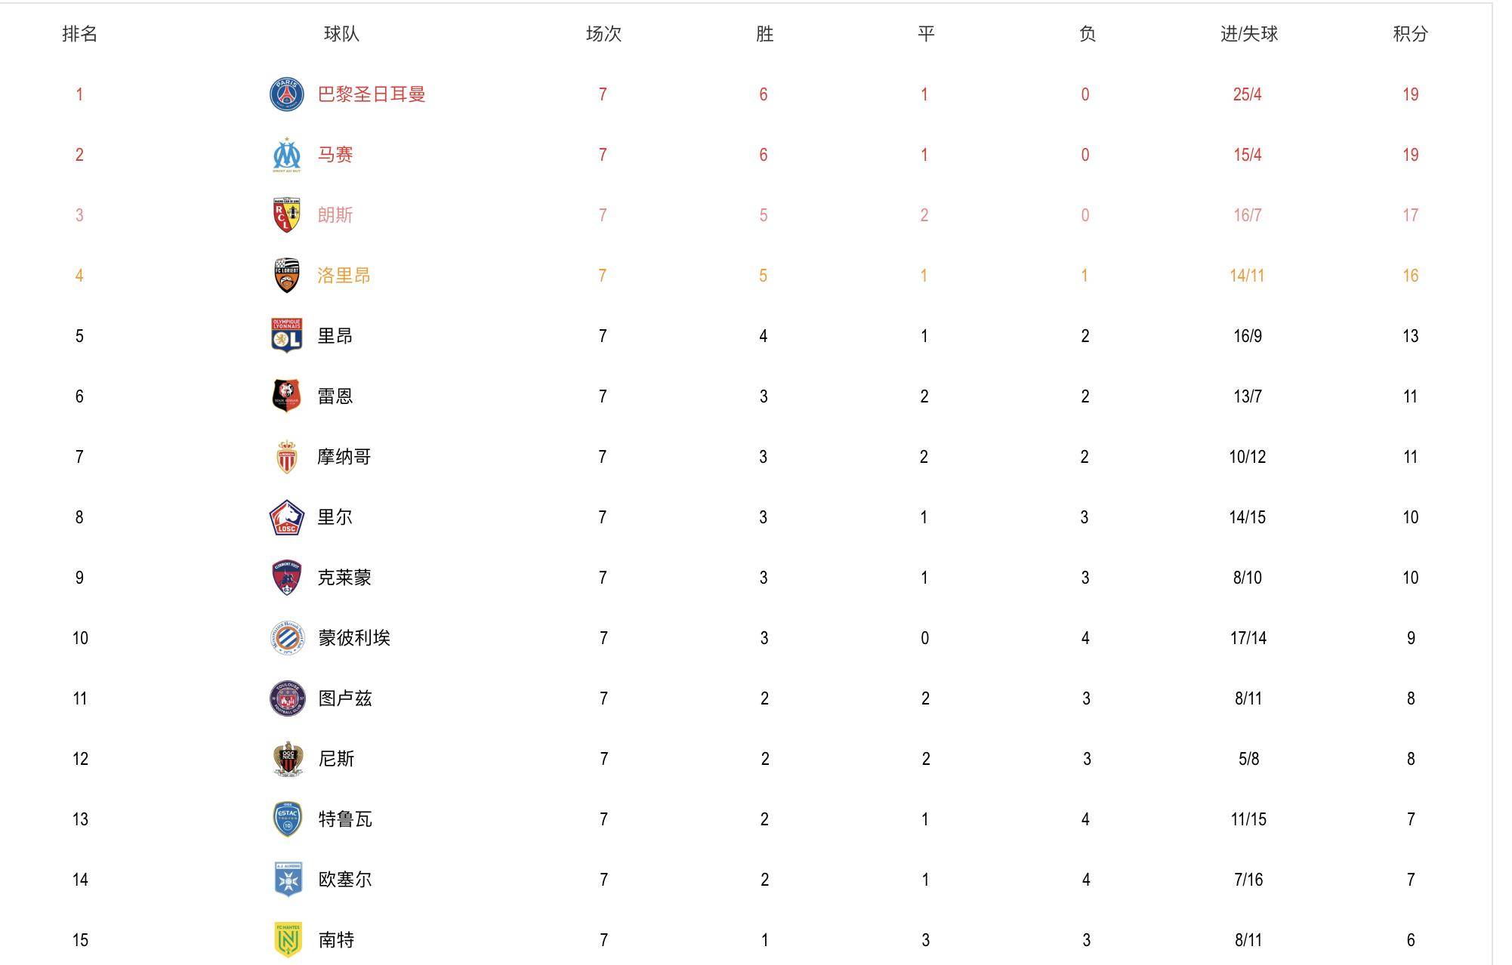Click the ESTAC Troyes logo
Screen dimensions: 1512x965
[287, 819]
